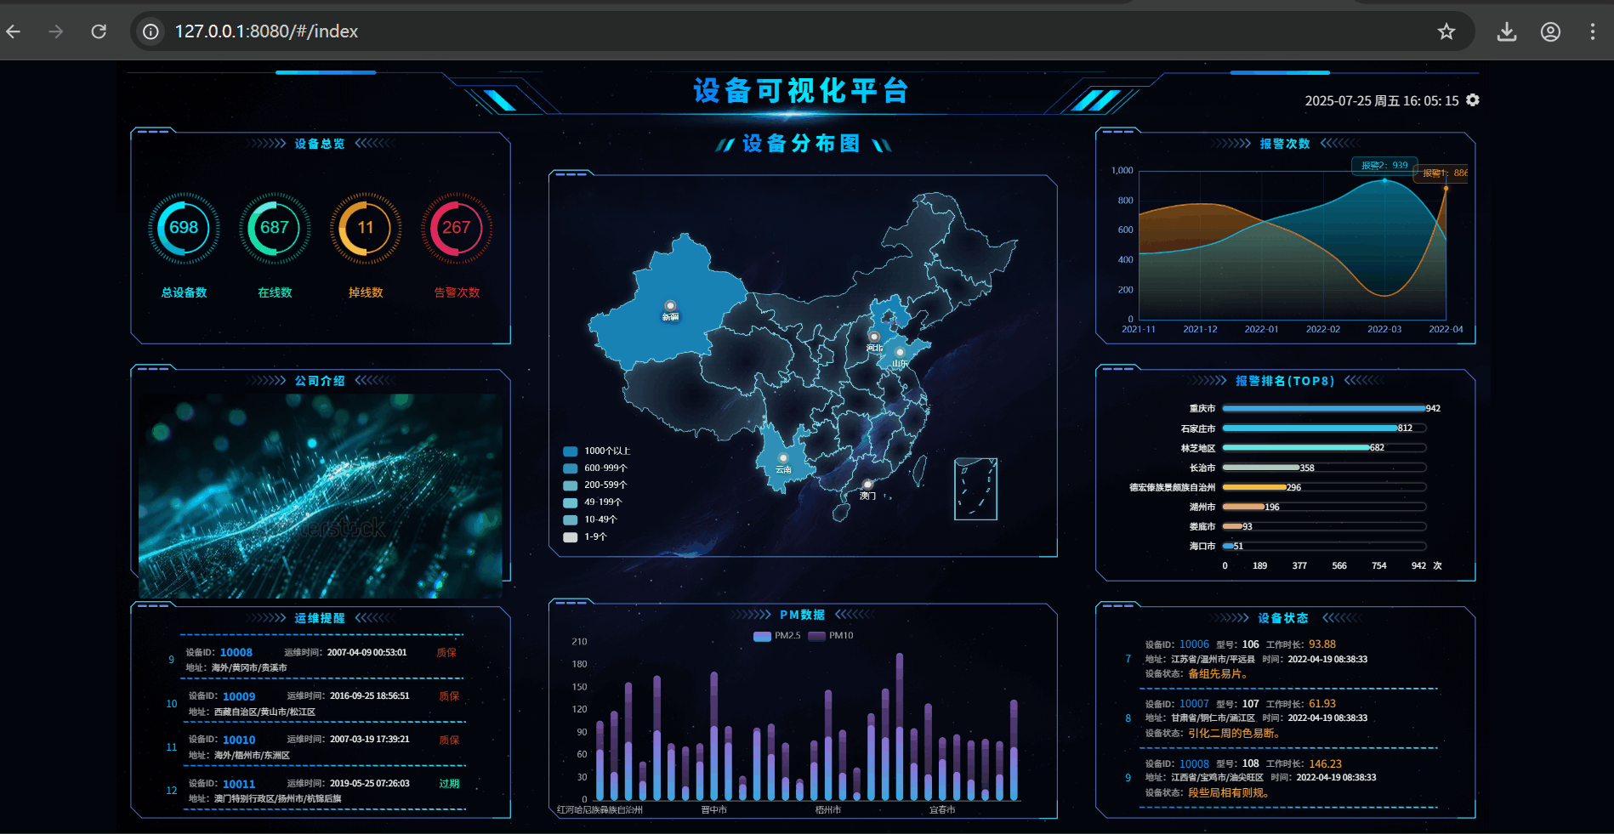Click the 质保 status on device 10008 row
The image size is (1614, 834).
pos(446,653)
